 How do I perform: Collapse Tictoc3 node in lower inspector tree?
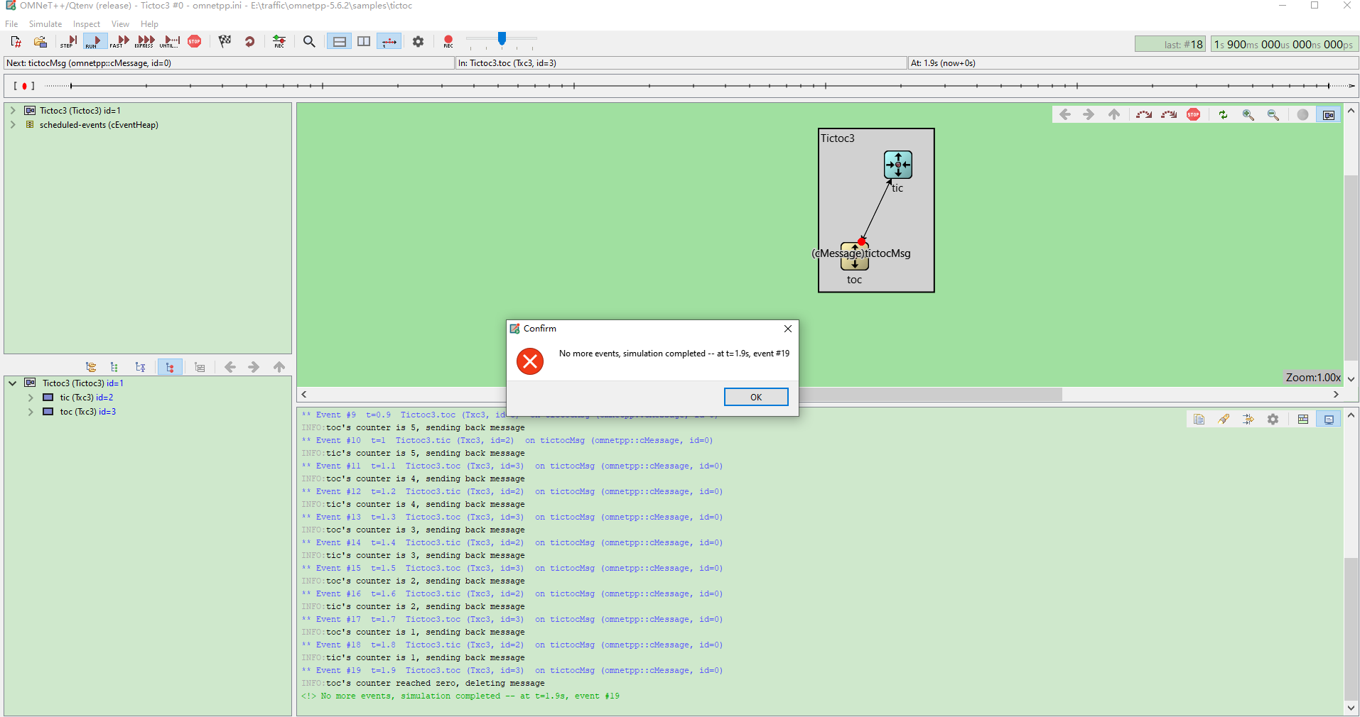[x=12, y=383]
